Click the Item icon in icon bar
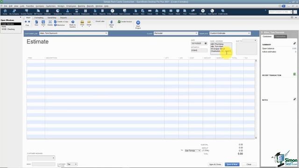The image size is (299, 168). (142, 12)
